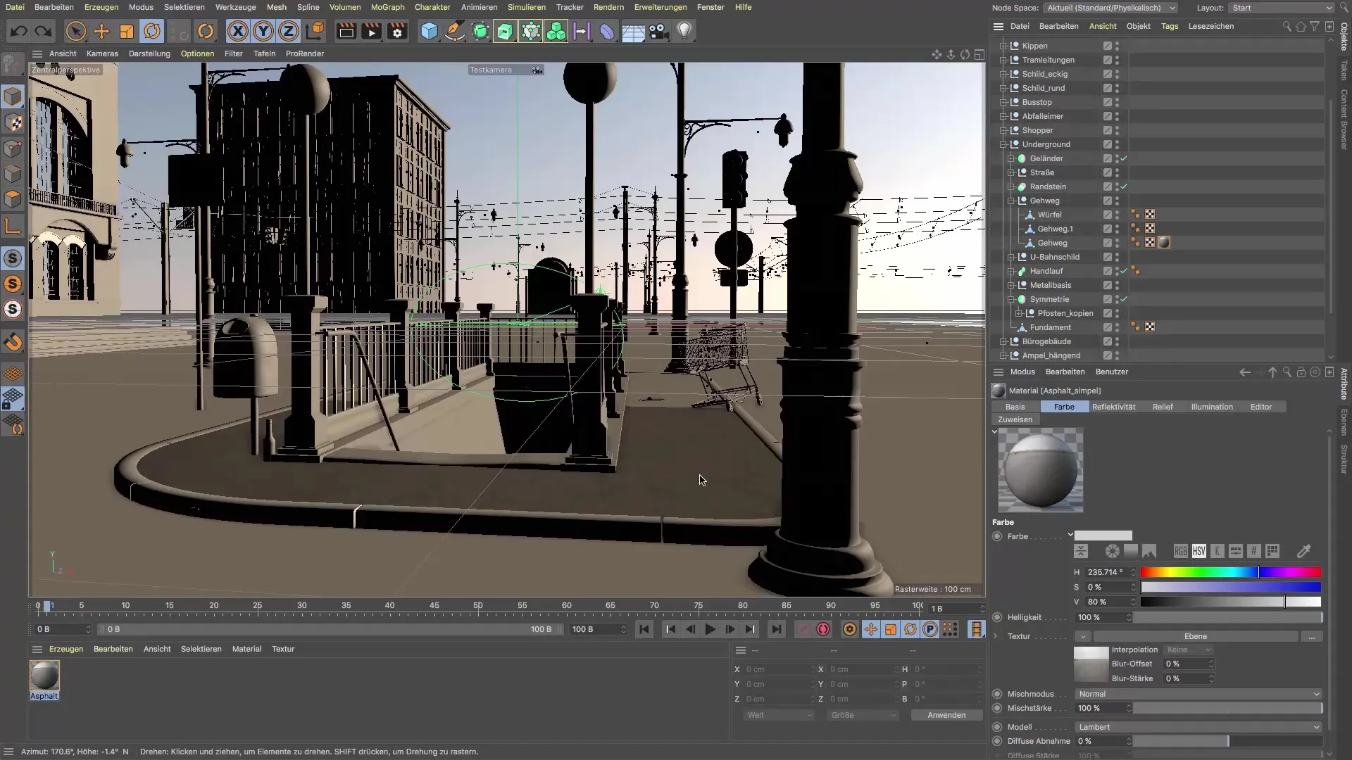
Task: Switch to the Reflektivität tab
Action: click(1113, 407)
